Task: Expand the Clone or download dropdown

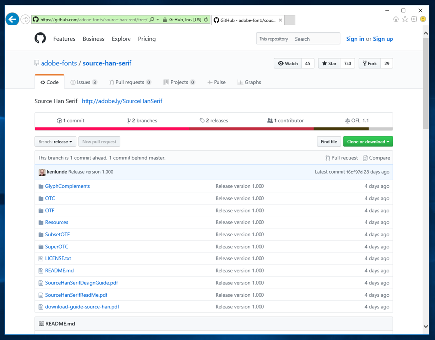Action: coord(368,142)
